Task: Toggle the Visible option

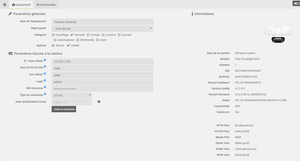Action: [x=68, y=45]
